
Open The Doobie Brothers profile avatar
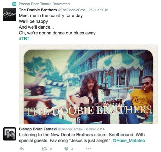coord(9,15)
